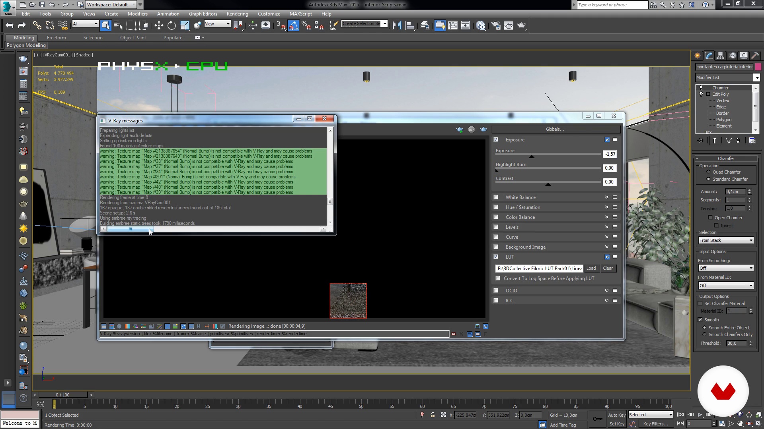
Task: Uncheck the LUT checkbox
Action: (x=496, y=257)
